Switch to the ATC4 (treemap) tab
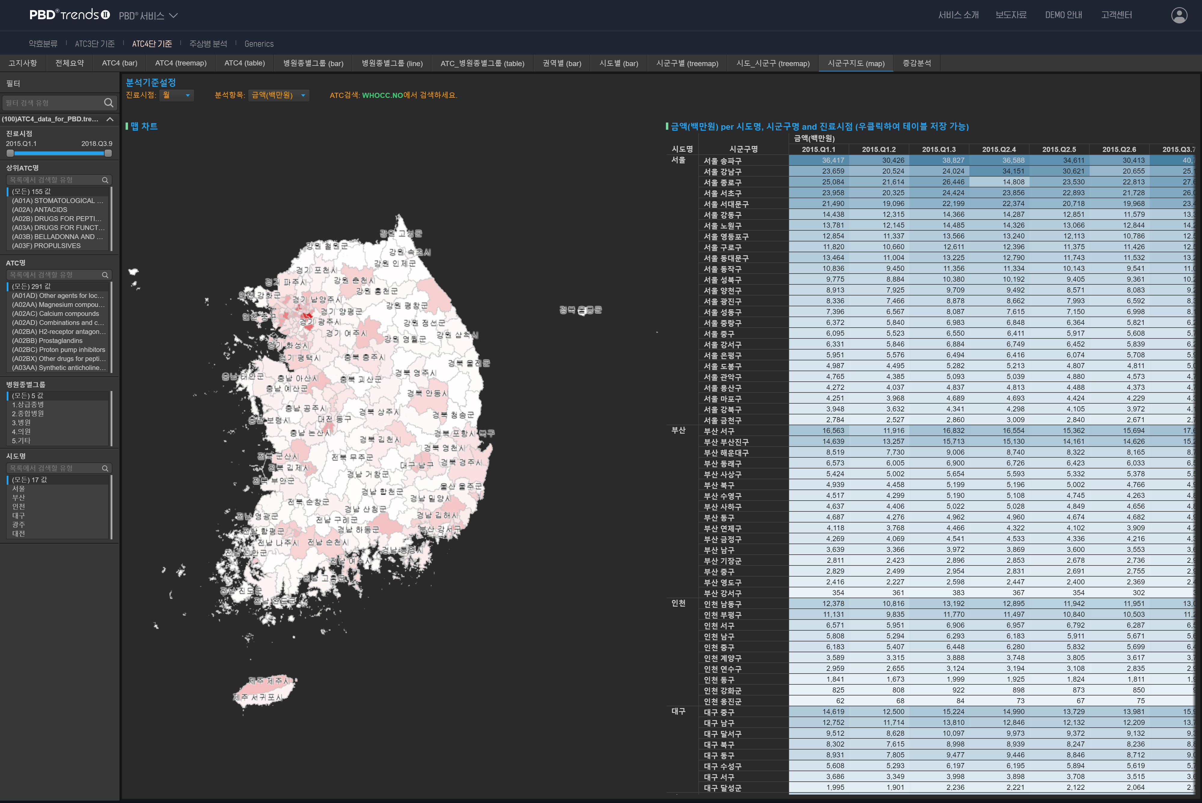Screen dimensions: 1202x803 pyautogui.click(x=181, y=63)
